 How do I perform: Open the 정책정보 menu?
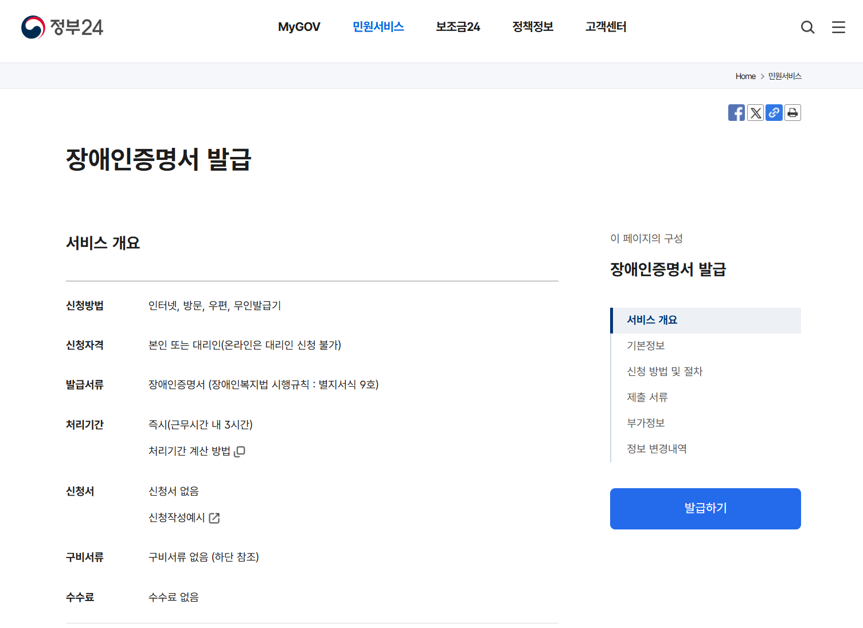[x=532, y=27]
